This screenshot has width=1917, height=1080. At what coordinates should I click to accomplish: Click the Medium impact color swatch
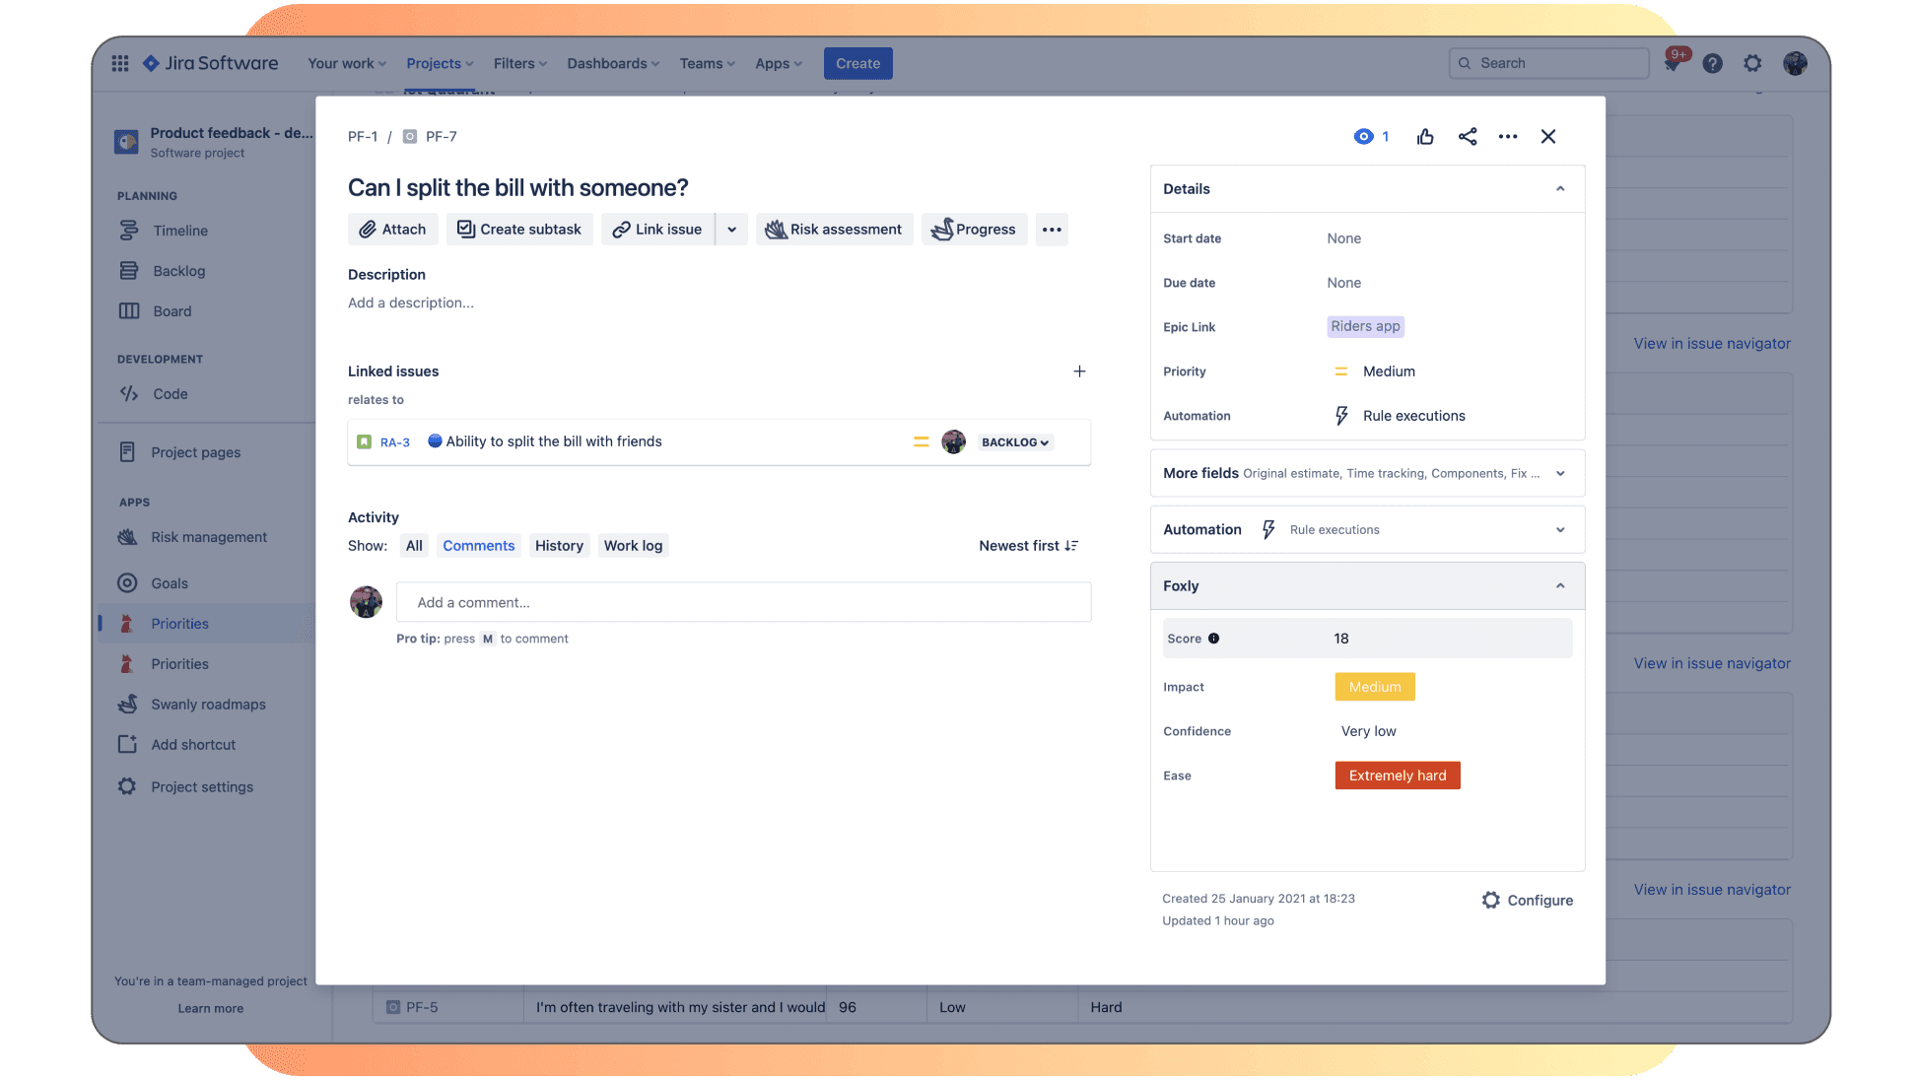pos(1373,686)
